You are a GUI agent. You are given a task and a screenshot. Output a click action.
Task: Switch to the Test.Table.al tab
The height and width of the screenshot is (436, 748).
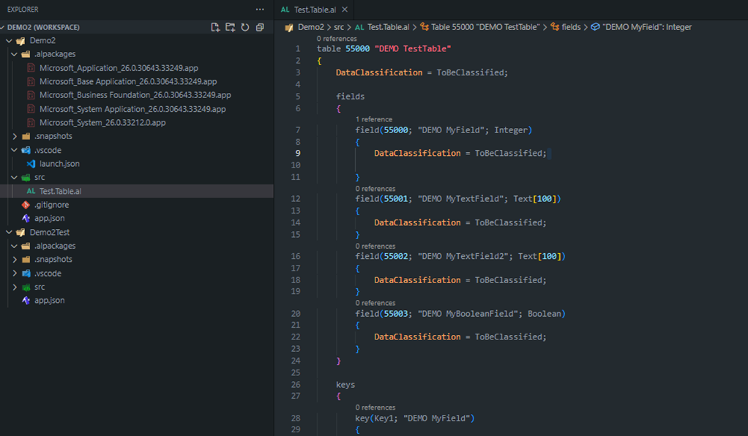(x=315, y=10)
